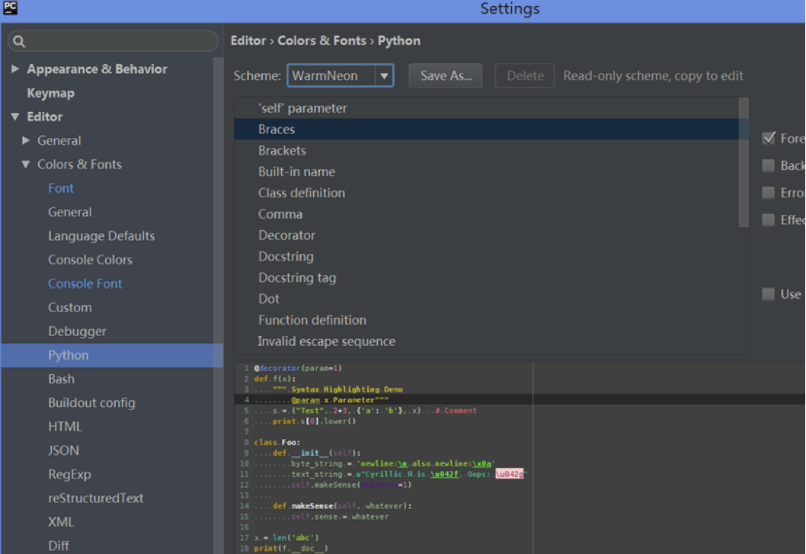The width and height of the screenshot is (806, 554).
Task: Click the settings tree scrollbar
Action: coord(218,306)
